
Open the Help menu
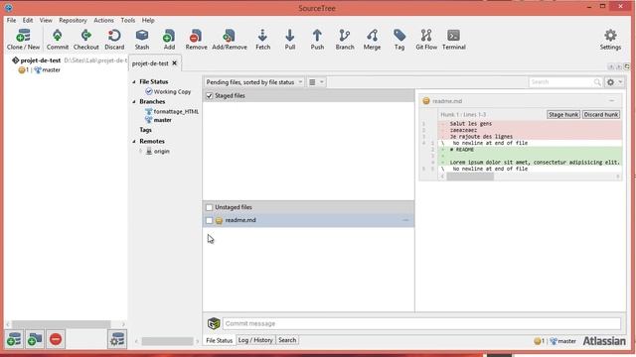[x=148, y=20]
